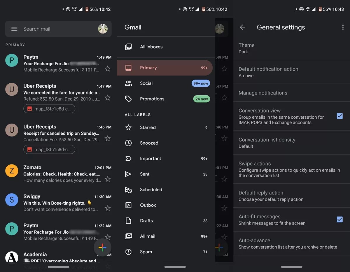350x272 pixels.
Task: Open the Auto-advance setting
Action: tap(292, 244)
